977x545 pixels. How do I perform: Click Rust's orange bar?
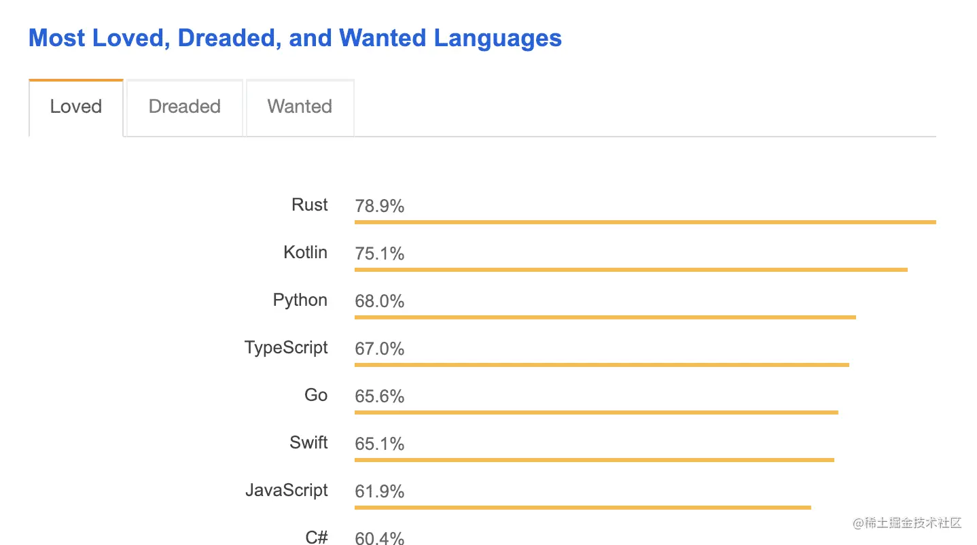click(x=644, y=222)
